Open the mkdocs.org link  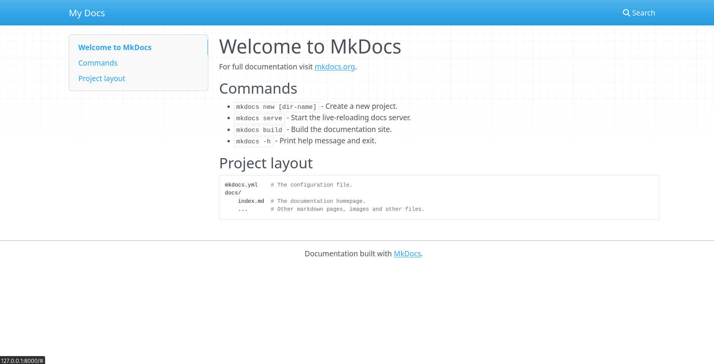[335, 67]
